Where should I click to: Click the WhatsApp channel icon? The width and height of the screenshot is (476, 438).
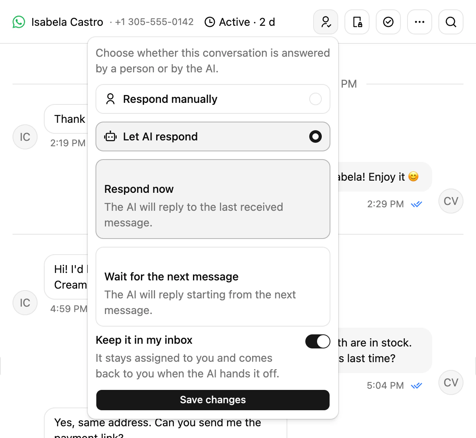pyautogui.click(x=19, y=22)
